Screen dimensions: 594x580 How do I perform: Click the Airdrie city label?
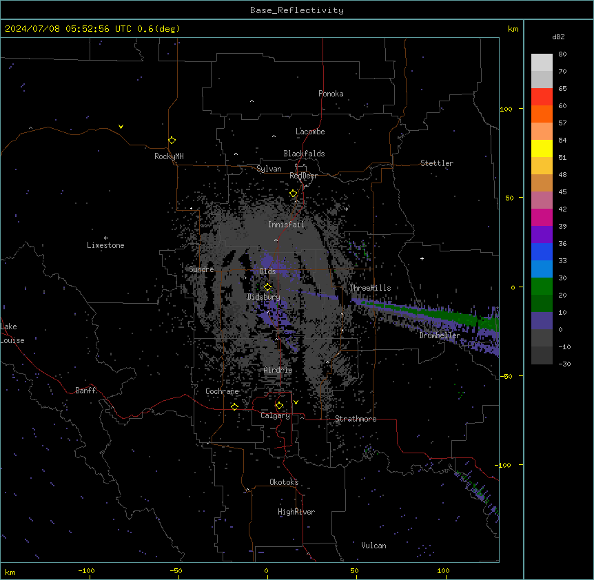[278, 370]
